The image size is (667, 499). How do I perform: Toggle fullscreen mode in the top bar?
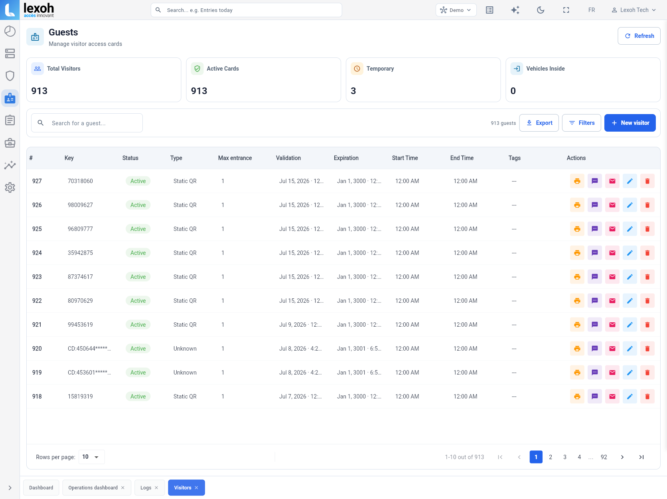[x=566, y=10]
